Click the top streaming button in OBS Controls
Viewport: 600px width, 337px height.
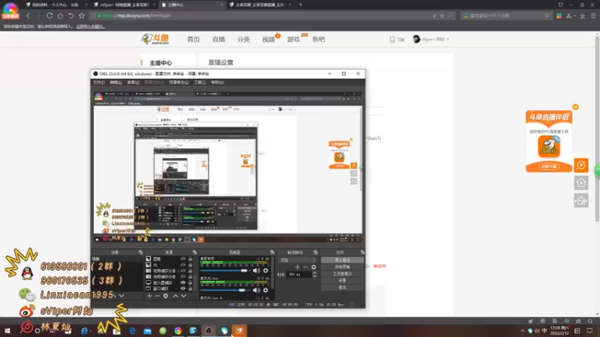tap(342, 260)
